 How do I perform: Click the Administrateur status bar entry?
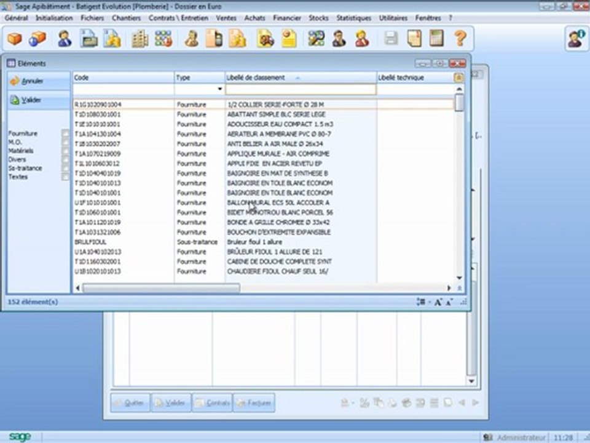click(515, 437)
